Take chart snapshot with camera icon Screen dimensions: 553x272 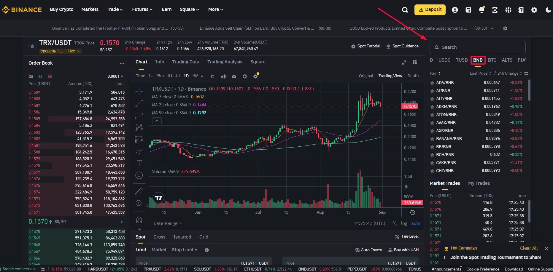pos(234,76)
